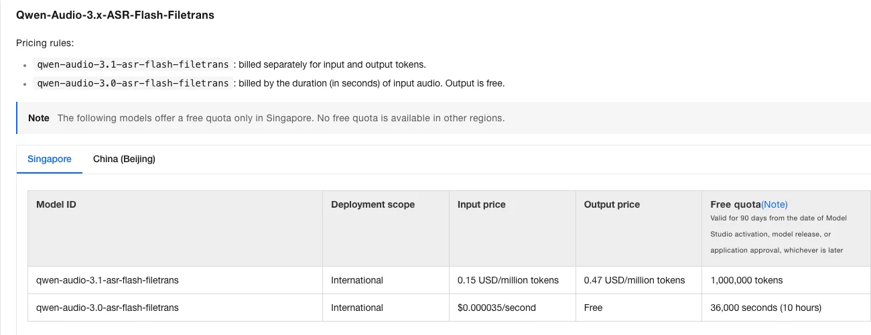This screenshot has height=335, width=871.
Task: Switch to the China (Beijing) tab
Action: (124, 159)
